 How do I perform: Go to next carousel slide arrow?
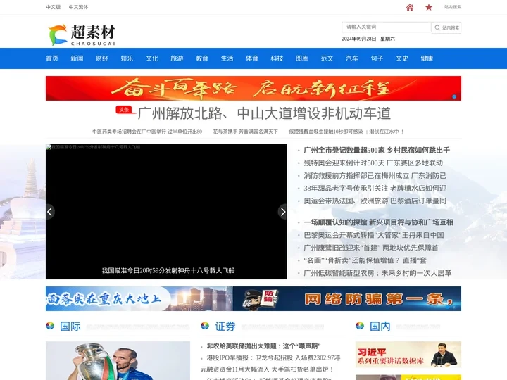282,212
